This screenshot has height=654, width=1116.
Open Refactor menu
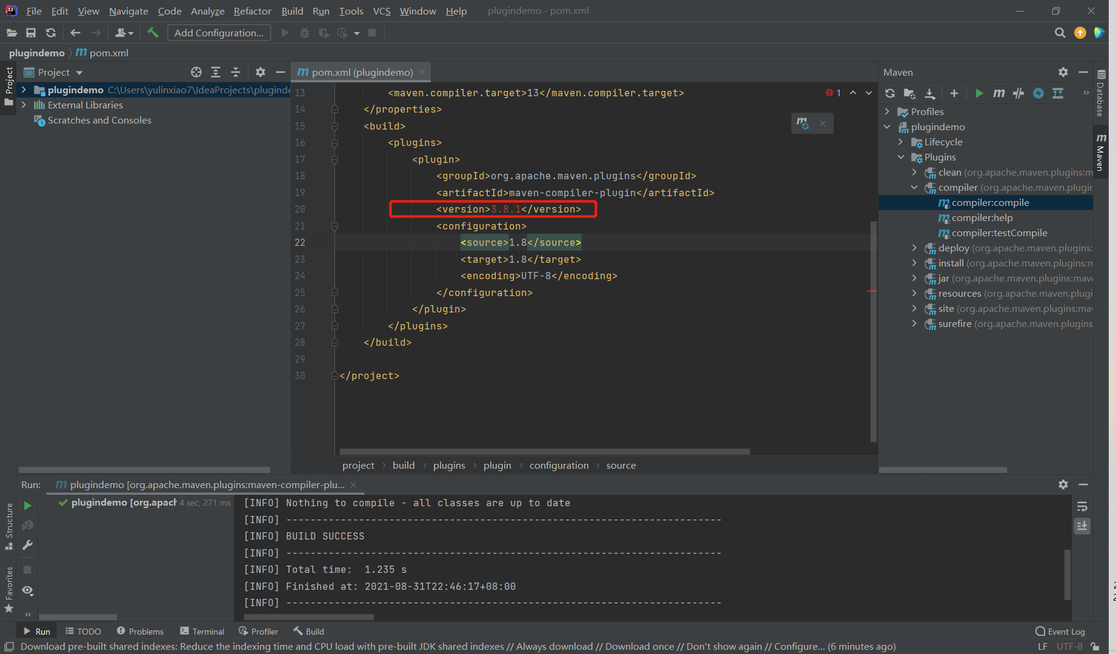(252, 11)
